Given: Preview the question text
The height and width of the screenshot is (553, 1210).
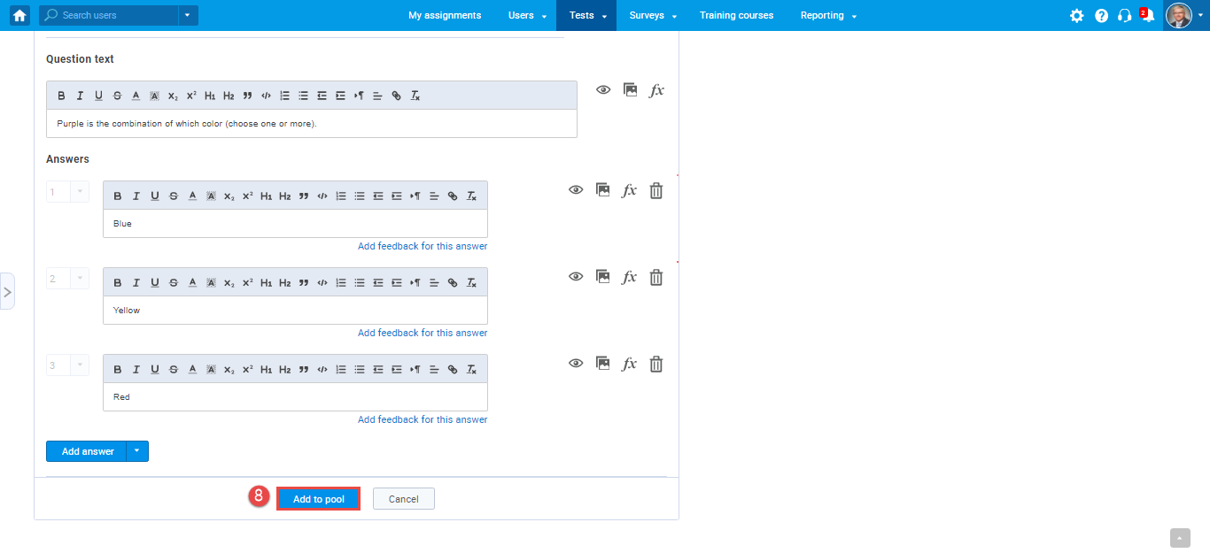Looking at the screenshot, I should (603, 89).
